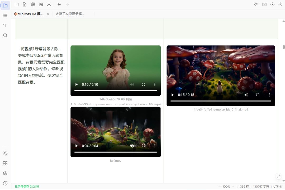Switch to source code view icon
Screen dimensions: 285x190
[x=256, y=4]
